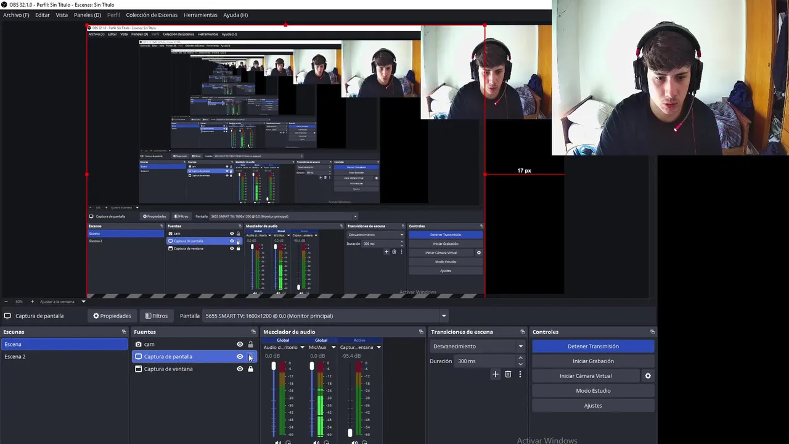Toggle the lock on the cam source
The height and width of the screenshot is (444, 789).
(250, 344)
